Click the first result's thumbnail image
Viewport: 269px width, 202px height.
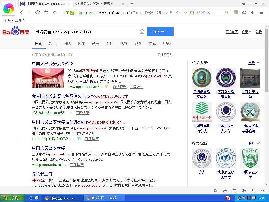click(48, 78)
